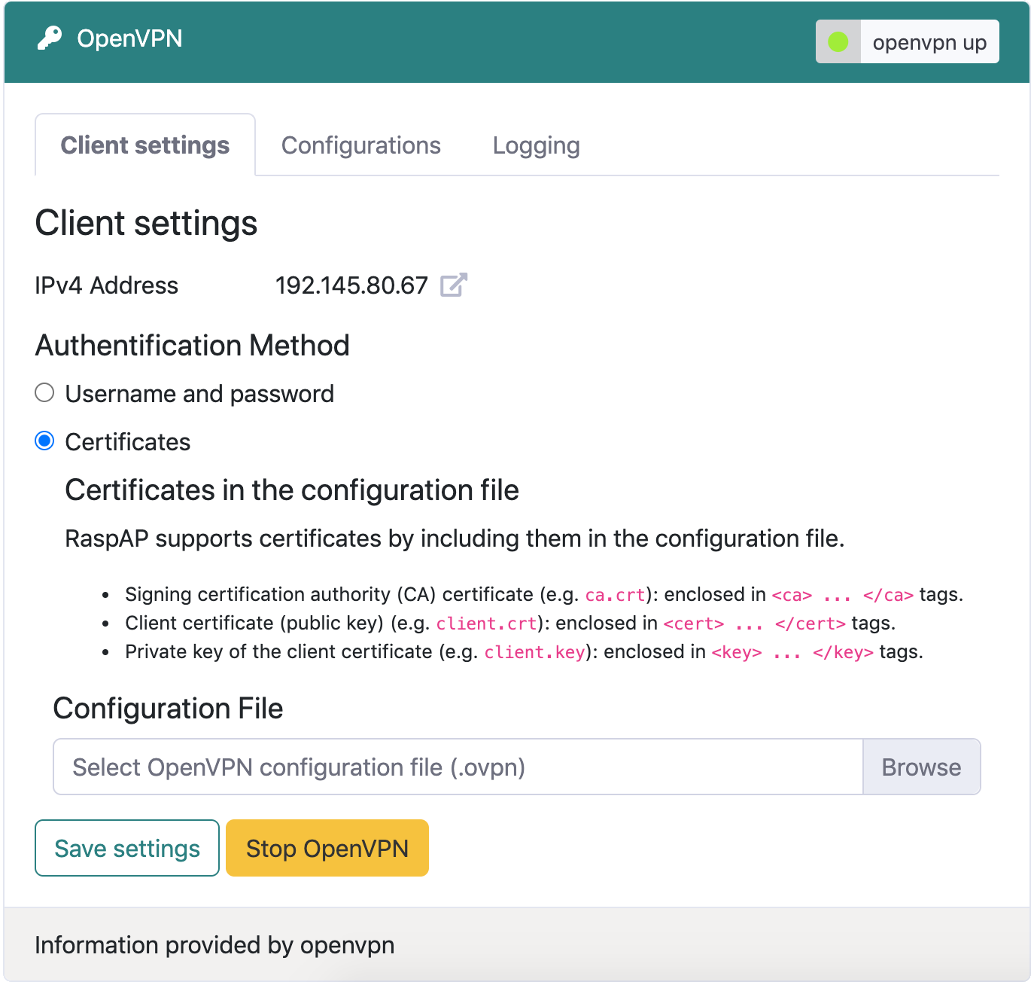
Task: Click the green openvpn status indicator dot
Action: (838, 42)
